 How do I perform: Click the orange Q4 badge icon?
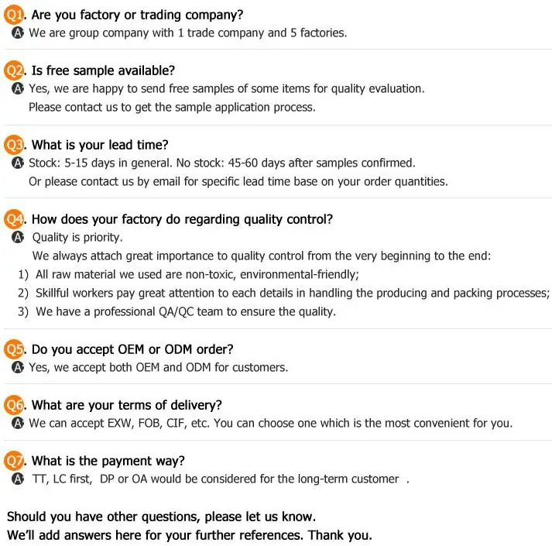14,219
